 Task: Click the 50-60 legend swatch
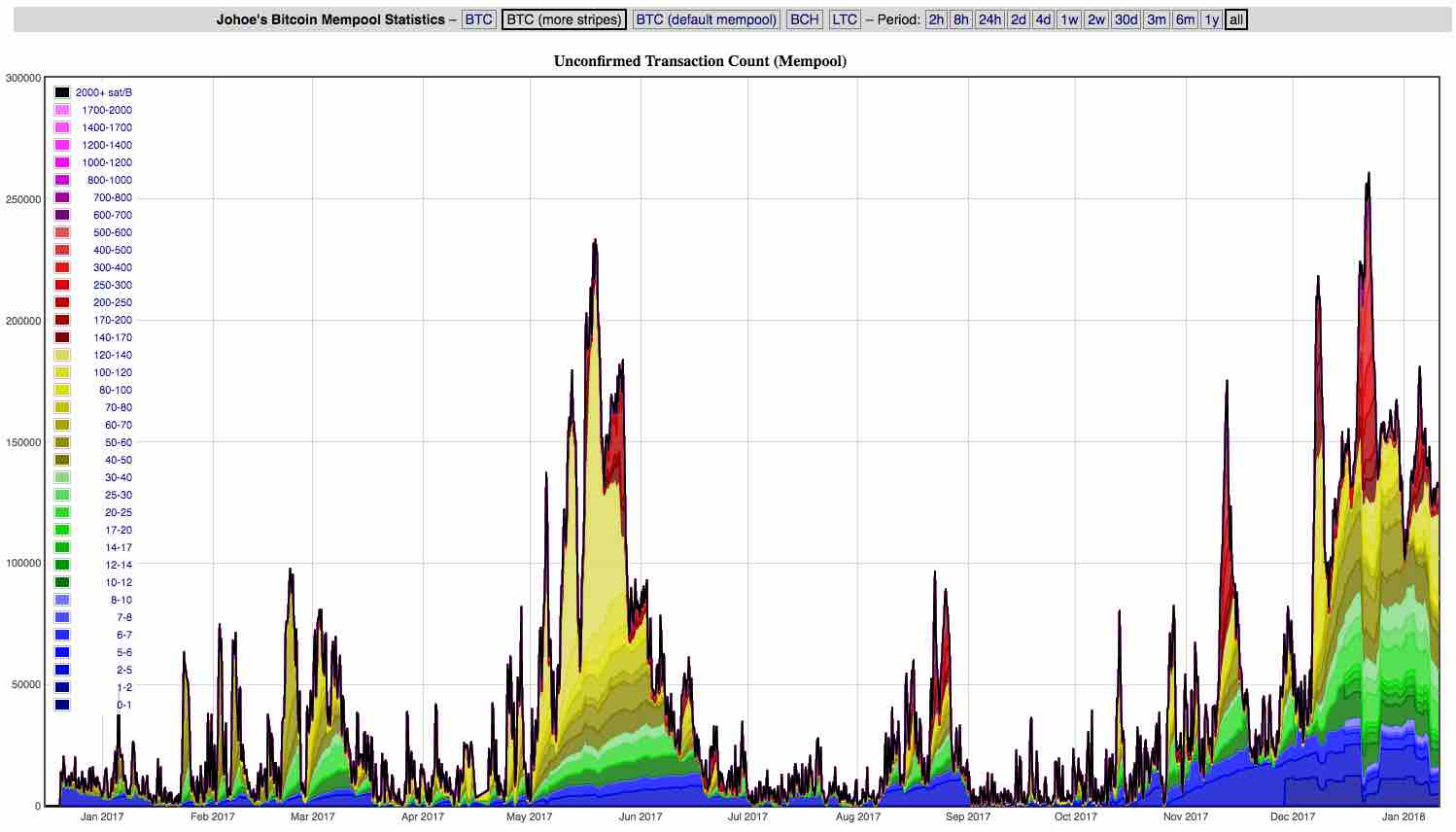click(62, 442)
